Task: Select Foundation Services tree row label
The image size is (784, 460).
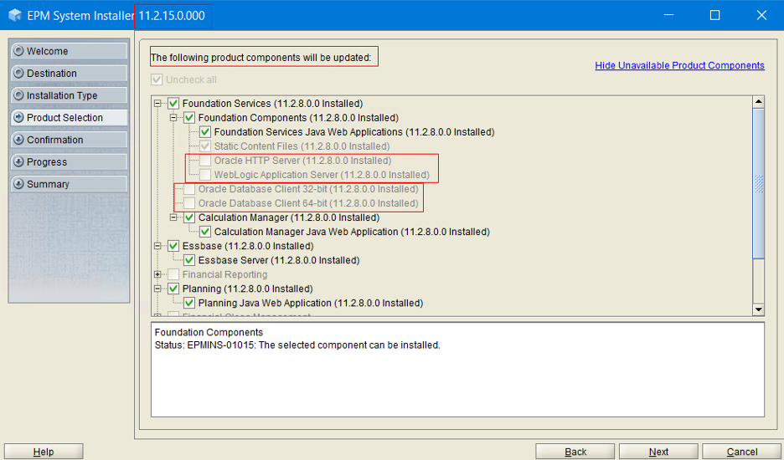Action: click(x=272, y=104)
